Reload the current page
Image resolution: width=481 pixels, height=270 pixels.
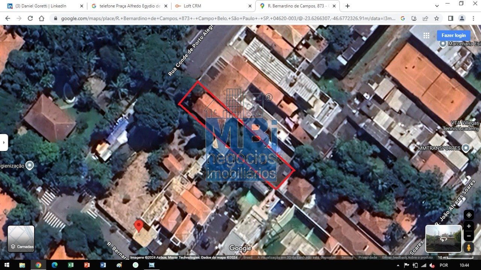coord(30,18)
